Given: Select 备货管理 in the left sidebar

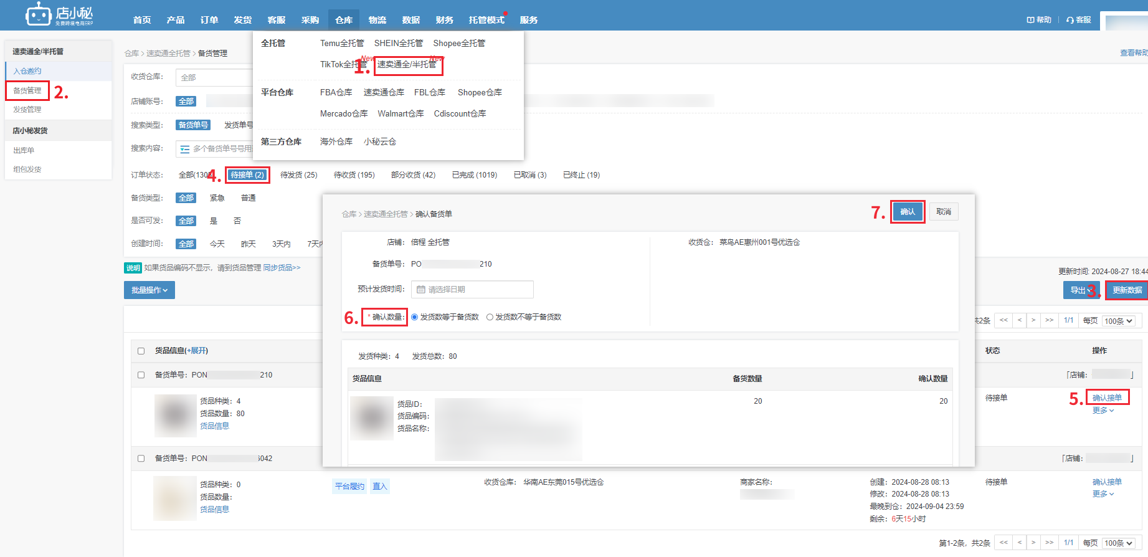Looking at the screenshot, I should (x=27, y=90).
